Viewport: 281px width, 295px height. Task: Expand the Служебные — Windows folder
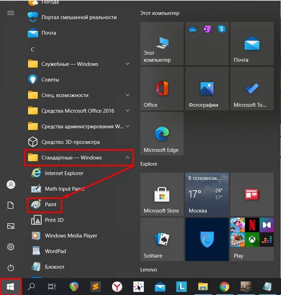[79, 64]
